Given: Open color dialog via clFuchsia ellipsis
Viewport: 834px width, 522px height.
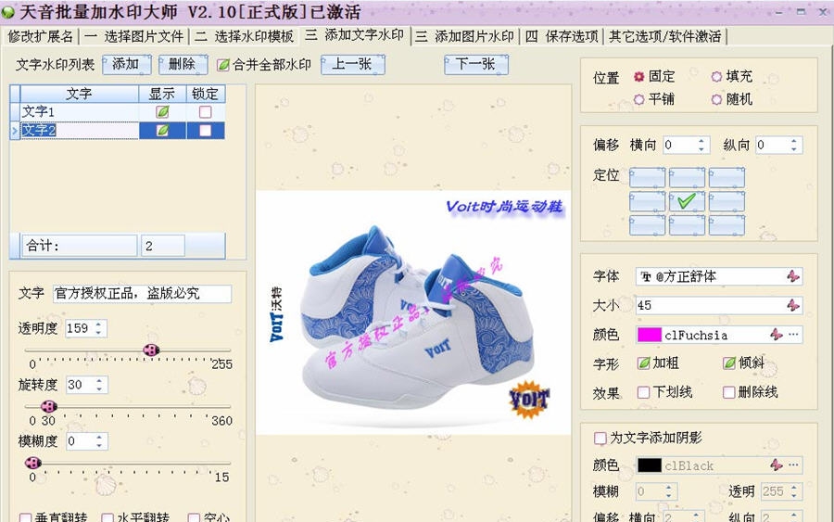Looking at the screenshot, I should [793, 335].
